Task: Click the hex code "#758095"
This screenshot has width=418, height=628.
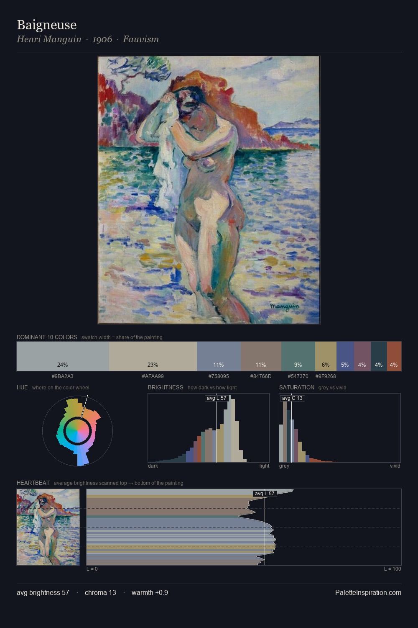Action: (219, 376)
